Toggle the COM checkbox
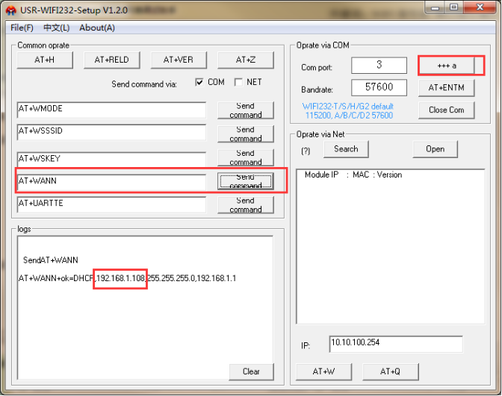Image resolution: width=502 pixels, height=396 pixels. [199, 82]
